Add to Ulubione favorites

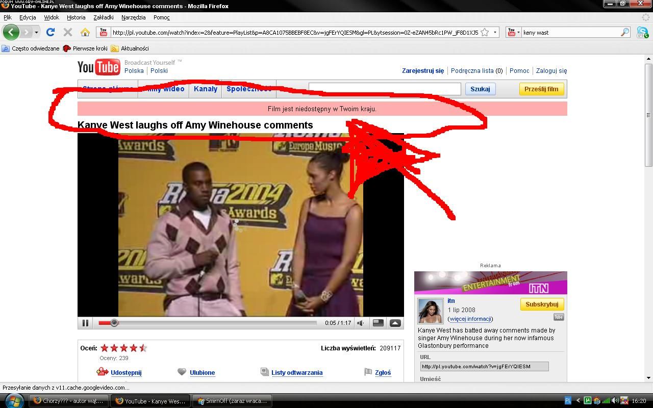pos(202,373)
